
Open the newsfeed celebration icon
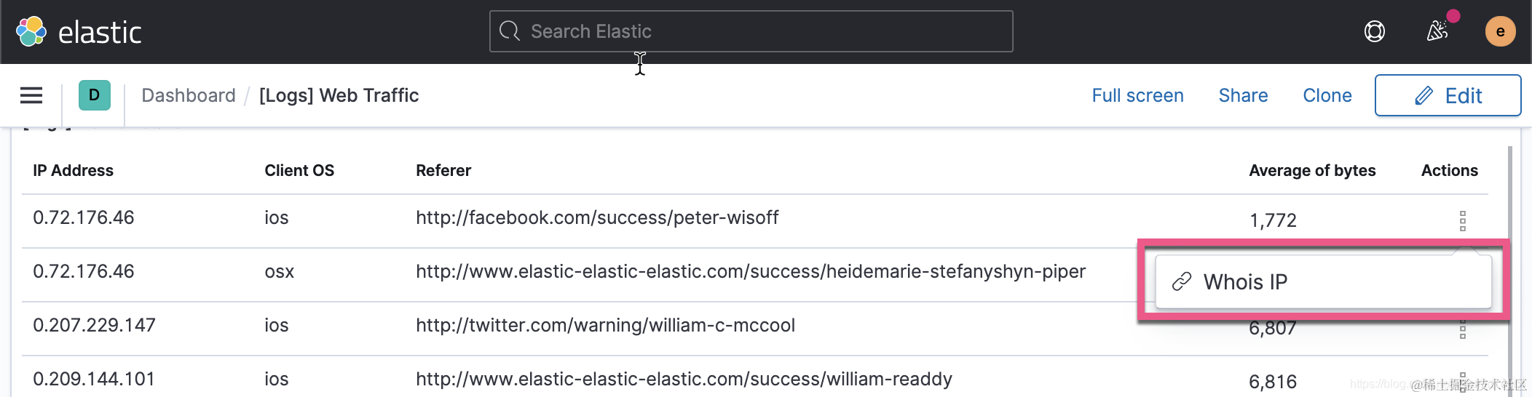point(1437,31)
